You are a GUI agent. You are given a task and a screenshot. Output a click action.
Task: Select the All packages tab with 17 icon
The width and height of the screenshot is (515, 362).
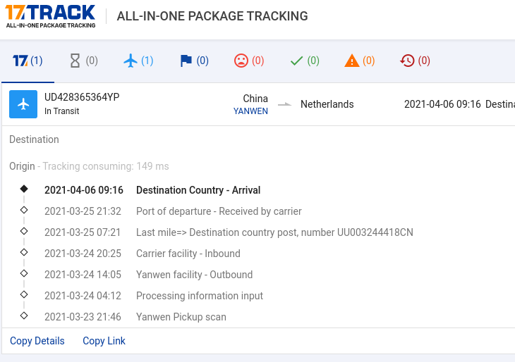(28, 61)
